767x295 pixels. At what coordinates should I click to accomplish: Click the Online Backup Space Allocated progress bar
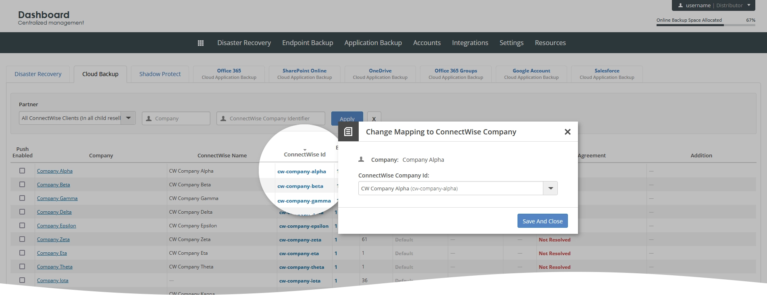click(x=706, y=25)
